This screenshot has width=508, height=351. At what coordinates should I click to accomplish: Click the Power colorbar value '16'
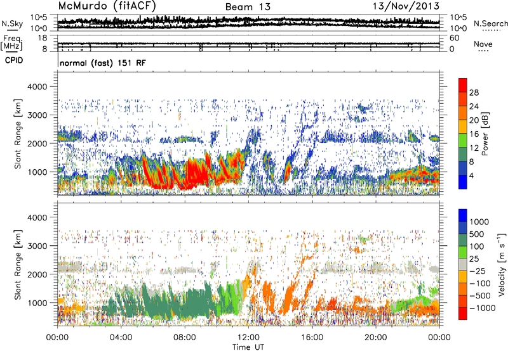474,134
